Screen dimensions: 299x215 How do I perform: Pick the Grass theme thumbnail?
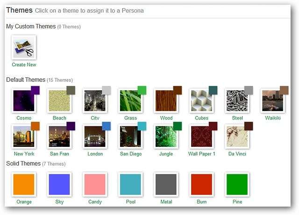[130, 101]
